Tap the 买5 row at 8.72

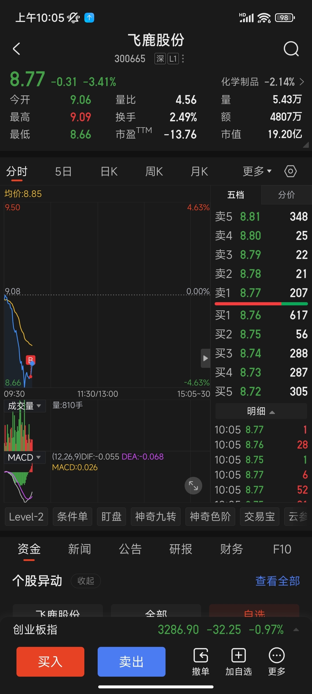tap(261, 391)
